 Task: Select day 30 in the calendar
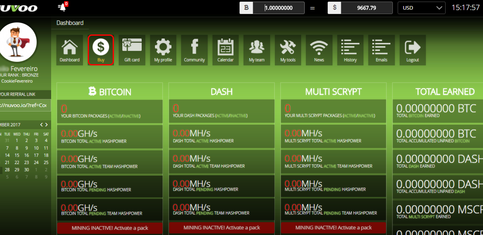(x=27, y=170)
